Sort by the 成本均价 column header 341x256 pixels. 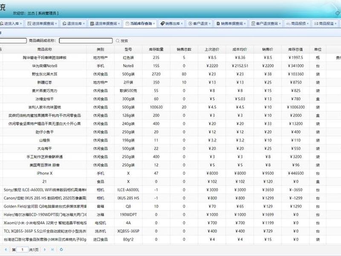pyautogui.click(x=240, y=49)
